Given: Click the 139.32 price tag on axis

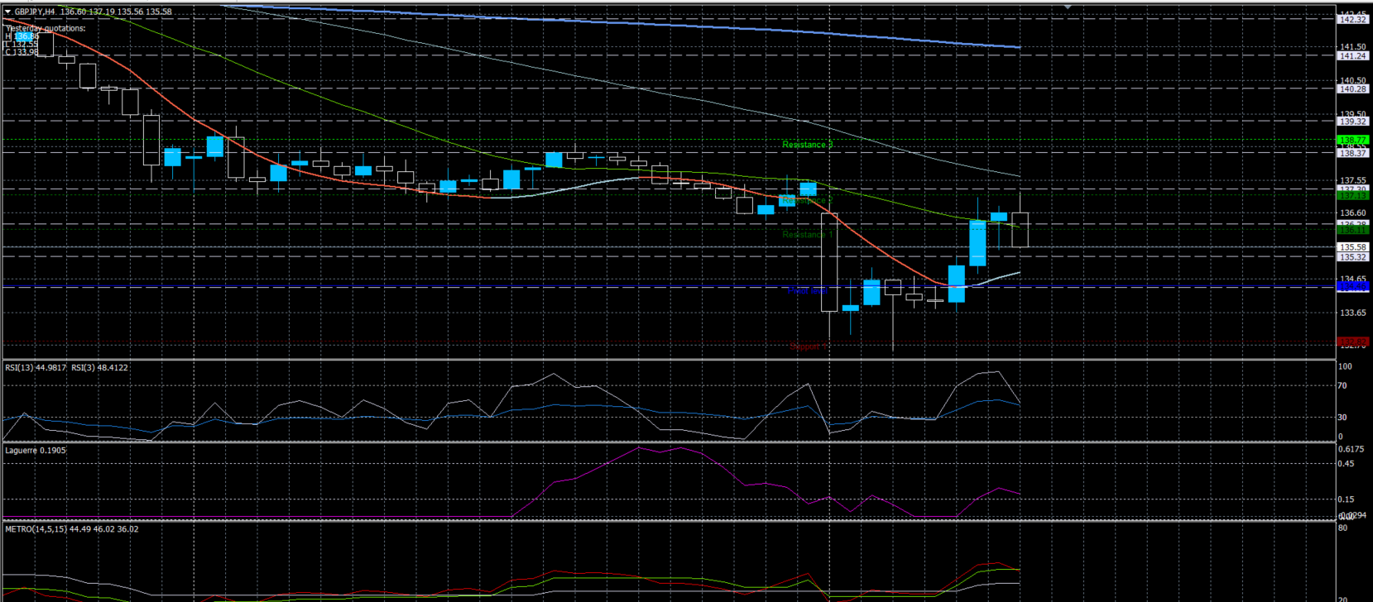Looking at the screenshot, I should (1353, 122).
